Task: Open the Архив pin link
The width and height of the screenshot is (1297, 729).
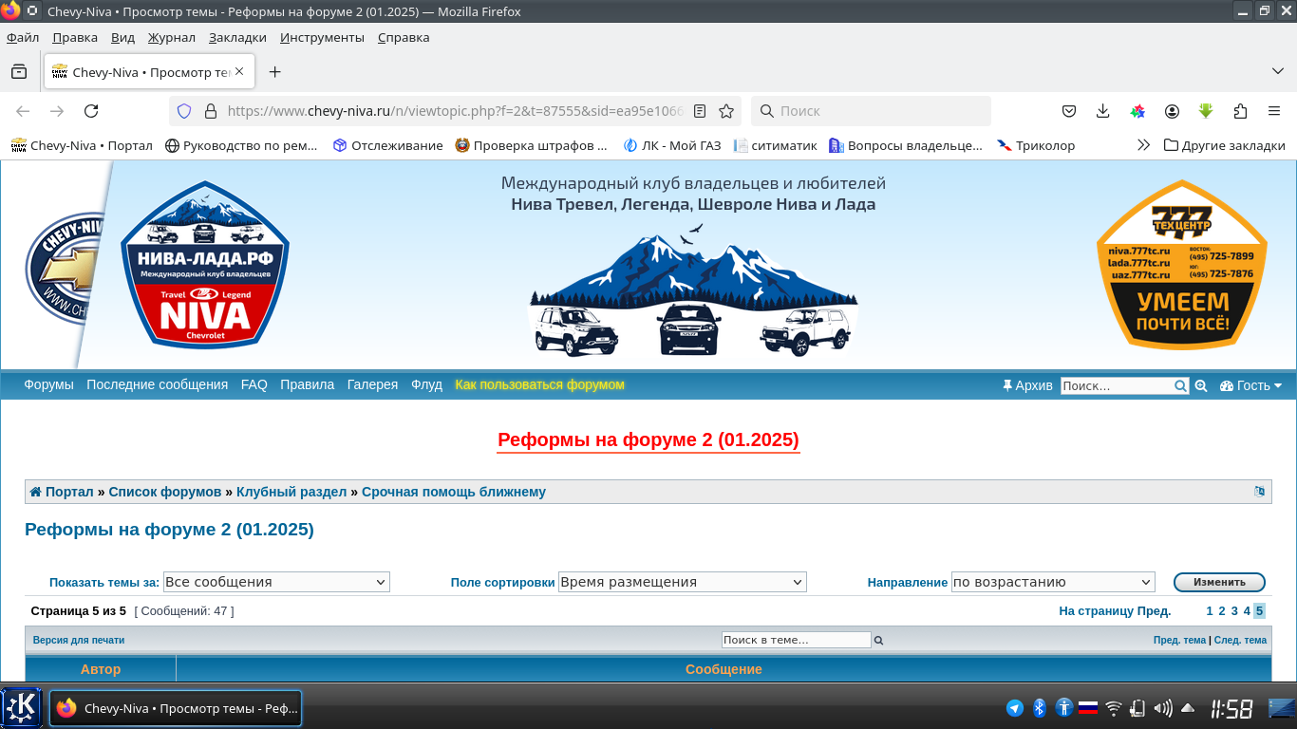Action: click(x=1027, y=385)
